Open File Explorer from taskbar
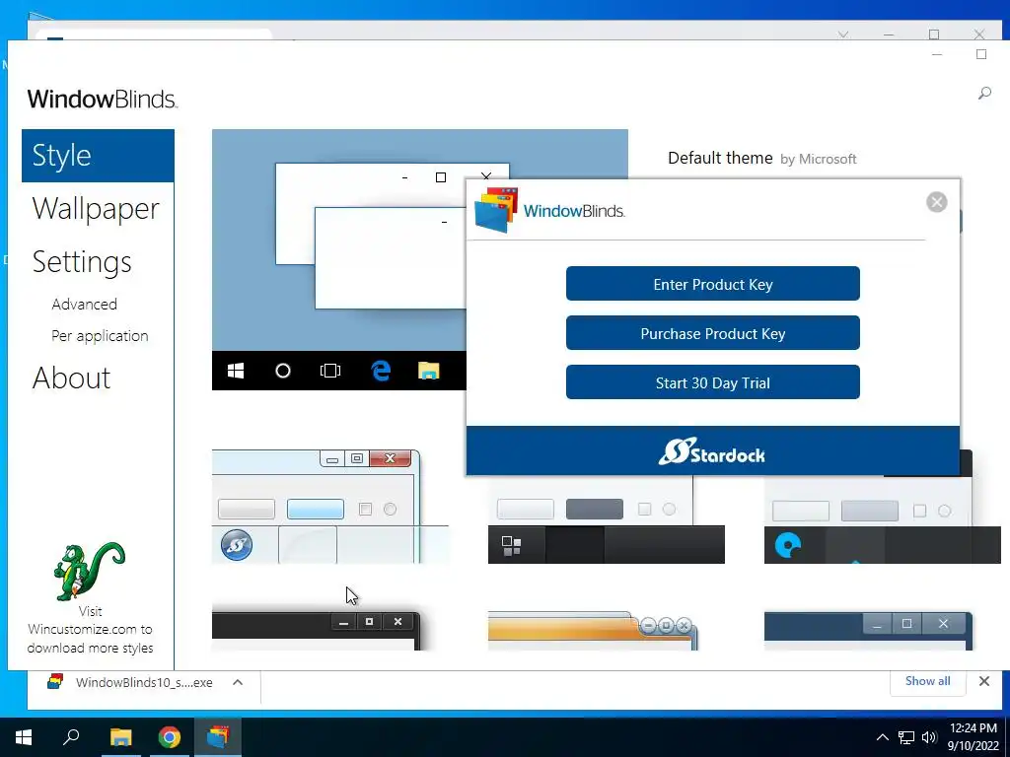1010x757 pixels. point(120,737)
